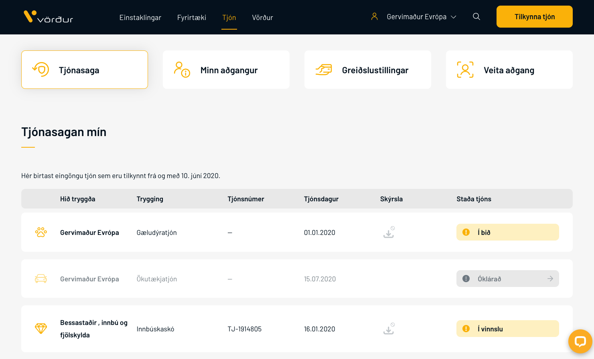Click the Í vinnslu status badge
Viewport: 594px width, 359px height.
[x=508, y=329]
